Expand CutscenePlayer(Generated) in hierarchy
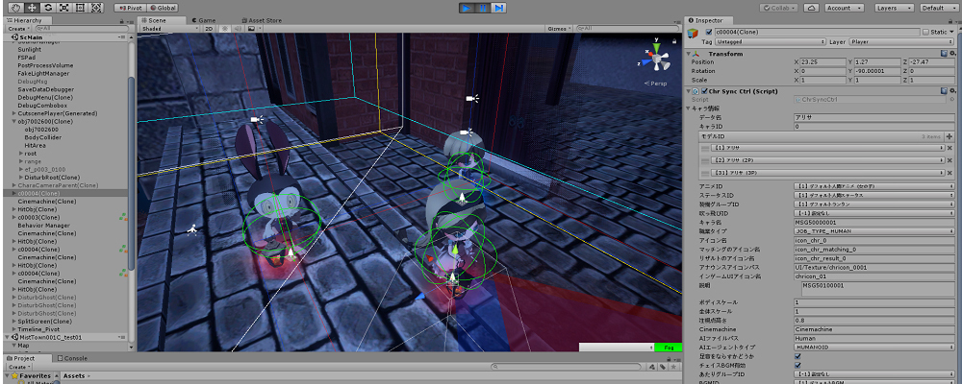962x384 pixels. coord(14,113)
